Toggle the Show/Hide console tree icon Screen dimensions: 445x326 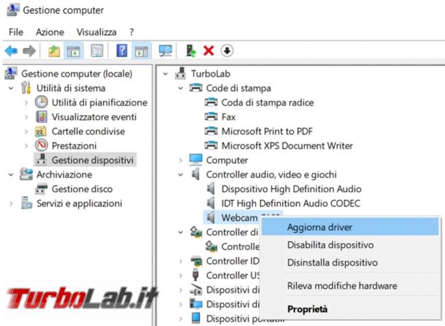click(x=73, y=51)
